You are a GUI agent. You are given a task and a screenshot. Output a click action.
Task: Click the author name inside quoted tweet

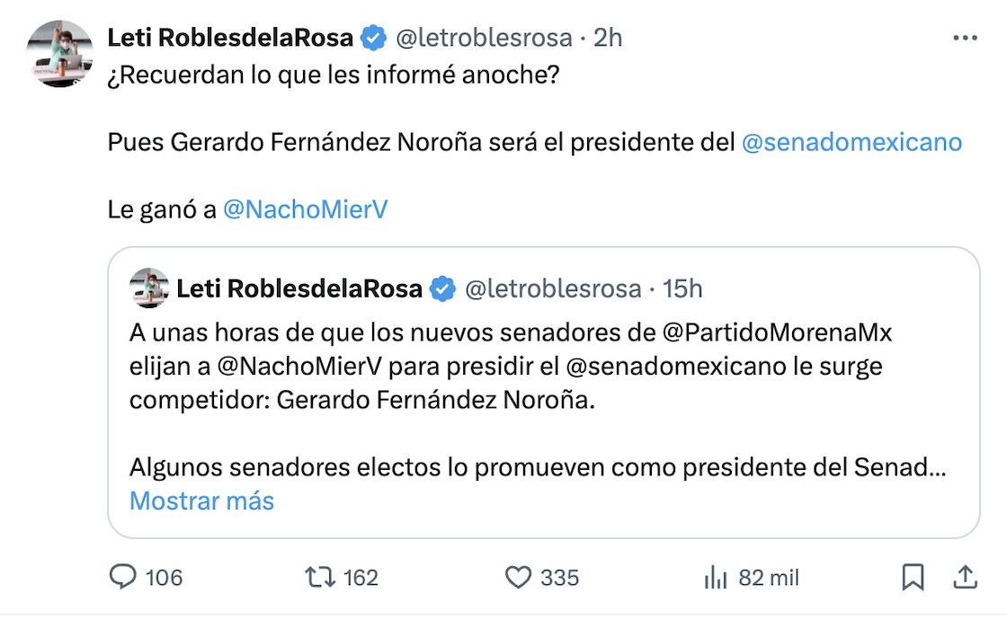(x=299, y=288)
